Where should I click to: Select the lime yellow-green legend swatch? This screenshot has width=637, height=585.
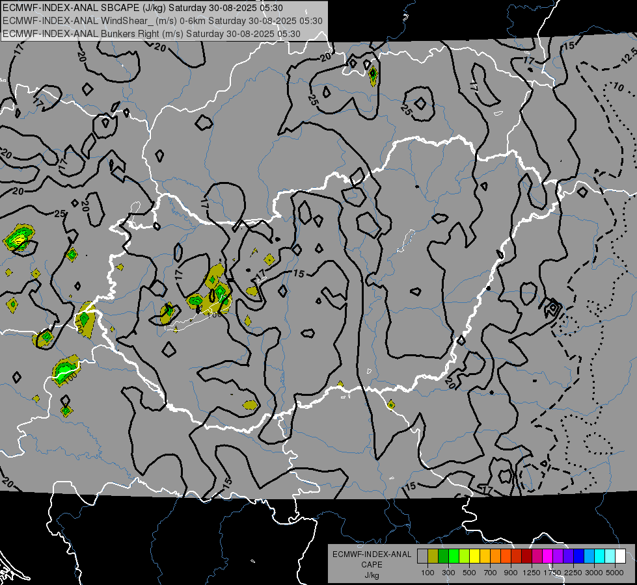(x=464, y=556)
